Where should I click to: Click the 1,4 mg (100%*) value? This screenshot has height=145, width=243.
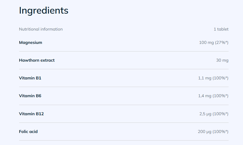[x=213, y=96]
